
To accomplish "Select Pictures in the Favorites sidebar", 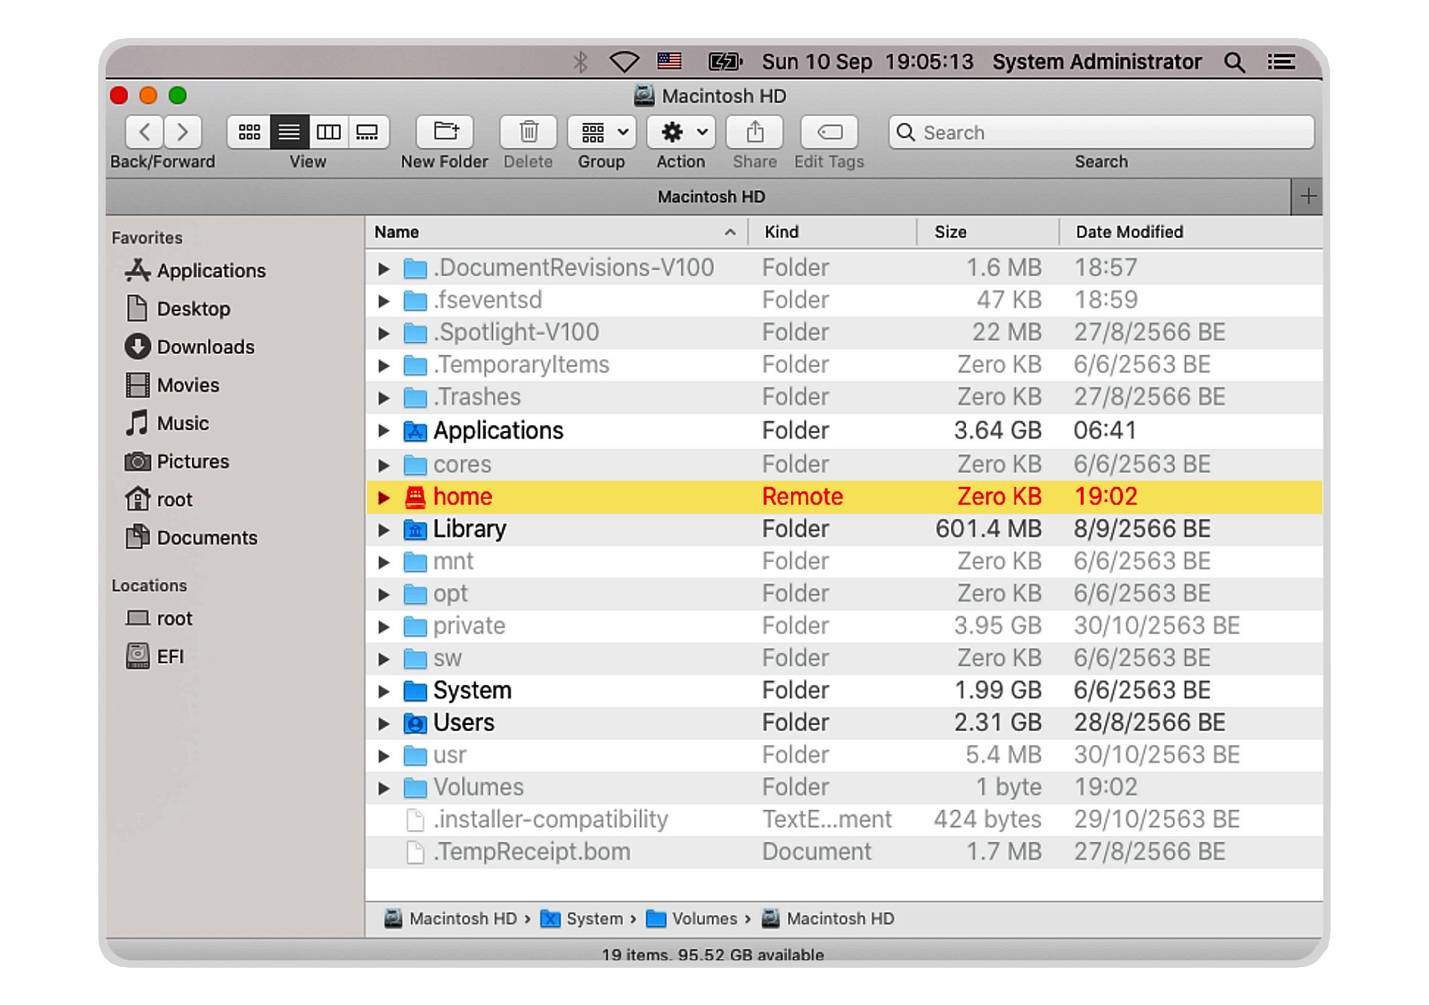I will coord(193,462).
